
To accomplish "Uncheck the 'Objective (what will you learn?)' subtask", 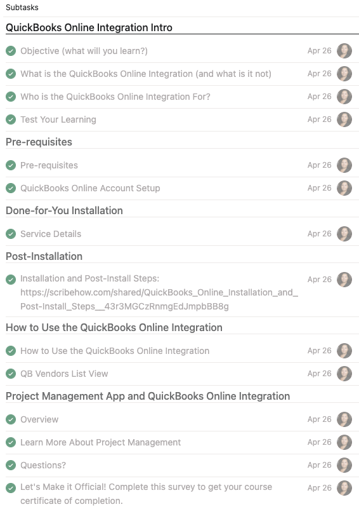I will coord(11,51).
